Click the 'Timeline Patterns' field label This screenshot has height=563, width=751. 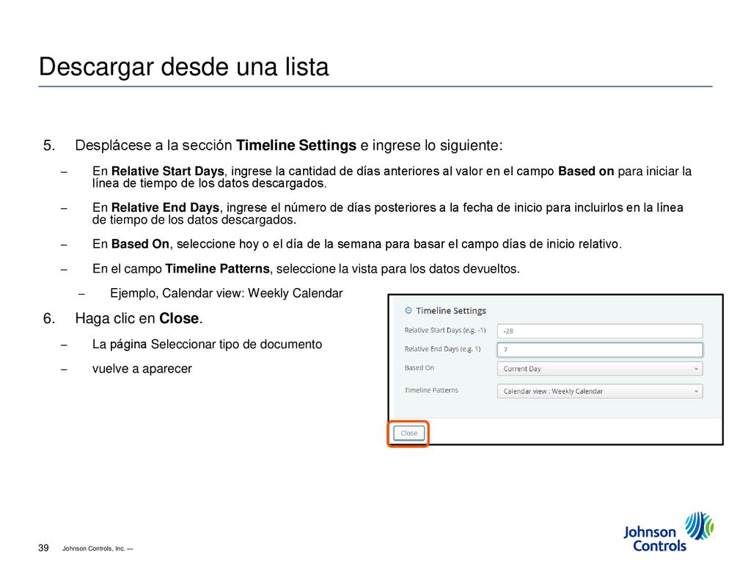pyautogui.click(x=431, y=390)
